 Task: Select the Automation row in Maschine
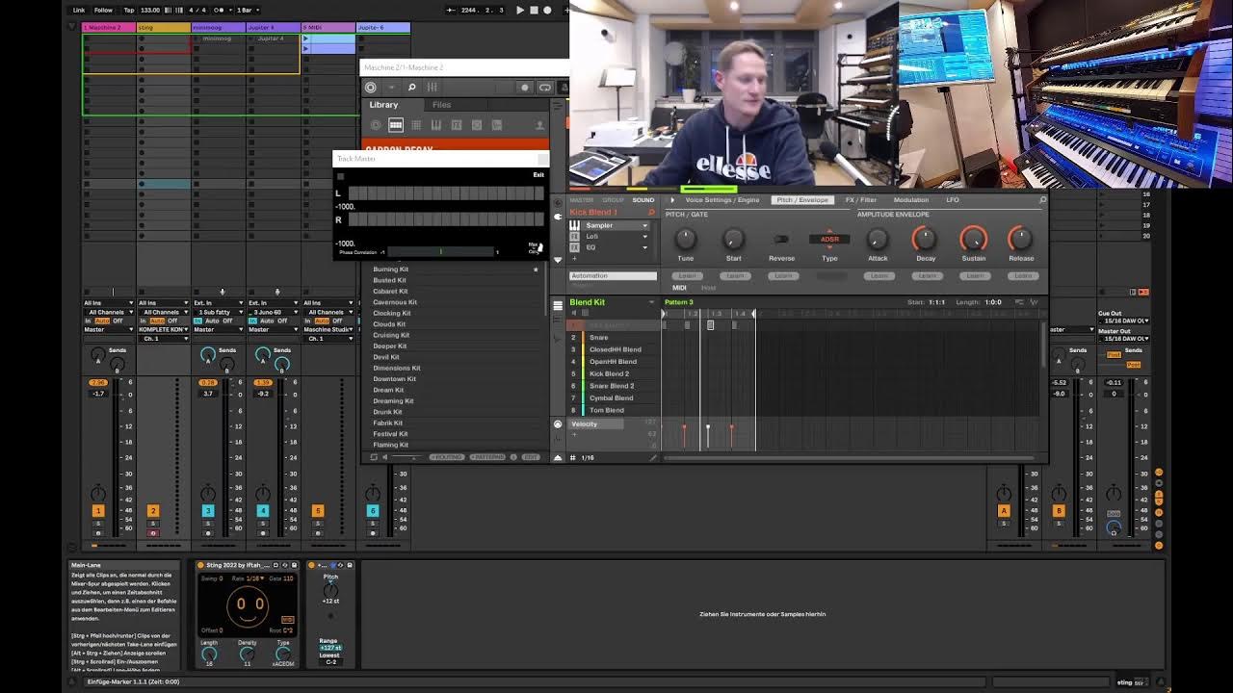(x=613, y=276)
